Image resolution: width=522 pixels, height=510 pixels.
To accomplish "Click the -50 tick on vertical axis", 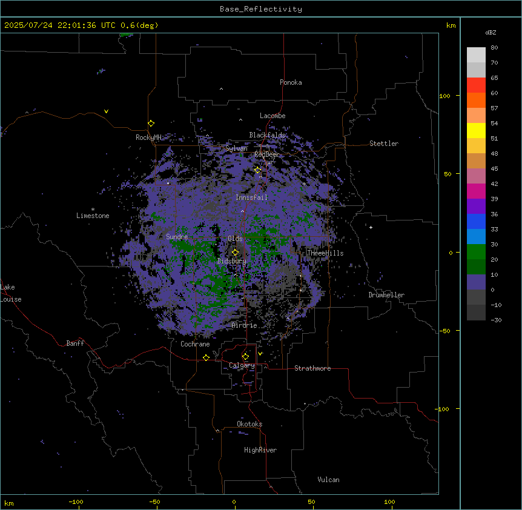I will pyautogui.click(x=444, y=331).
